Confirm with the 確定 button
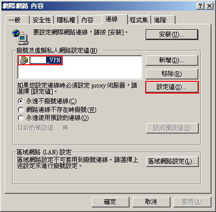This screenshot has height=212, width=216. pyautogui.click(x=110, y=202)
